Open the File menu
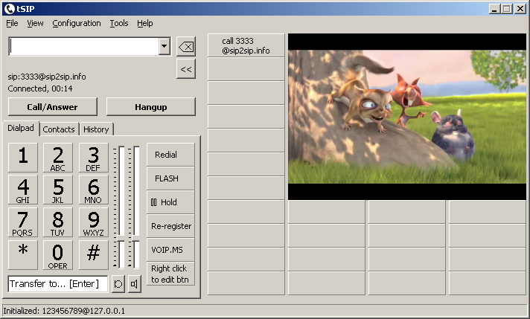The image size is (530, 319). point(12,23)
